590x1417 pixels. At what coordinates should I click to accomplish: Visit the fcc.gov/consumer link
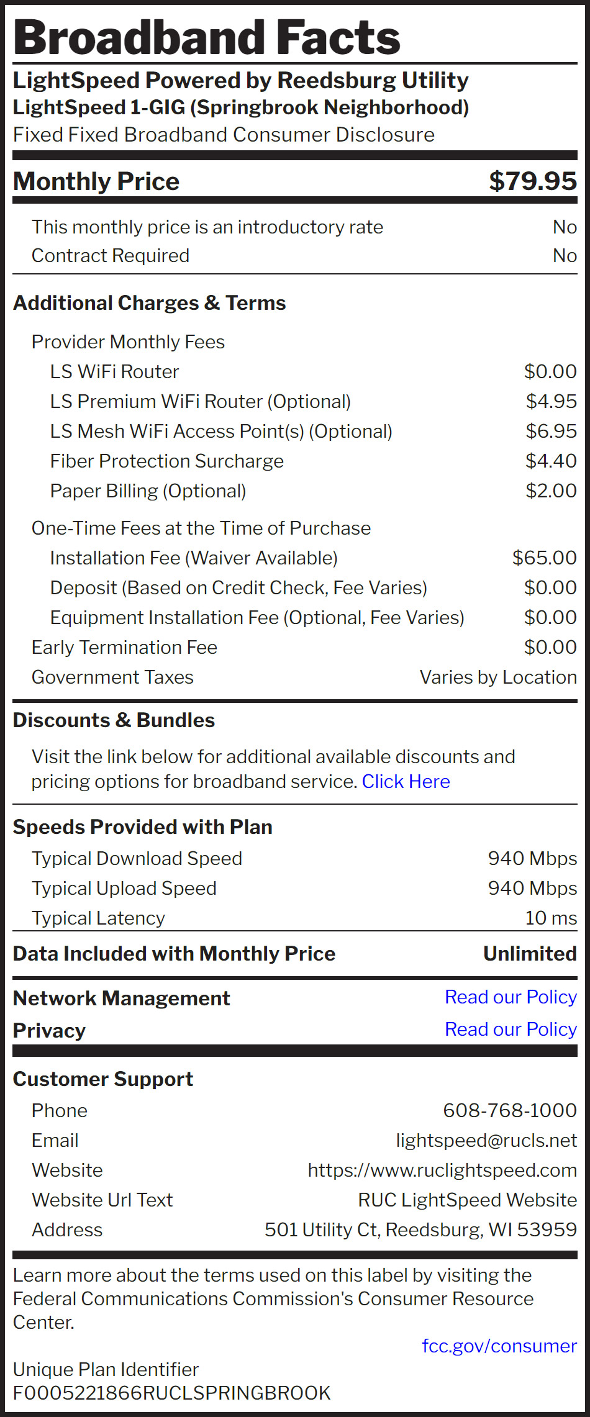click(499, 1346)
